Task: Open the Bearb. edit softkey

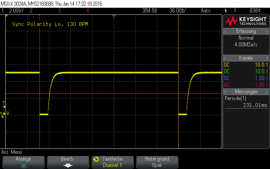Action: tap(68, 162)
